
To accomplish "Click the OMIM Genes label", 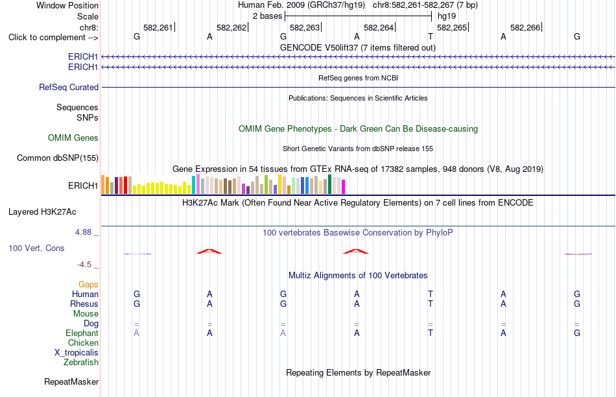I will click(73, 138).
